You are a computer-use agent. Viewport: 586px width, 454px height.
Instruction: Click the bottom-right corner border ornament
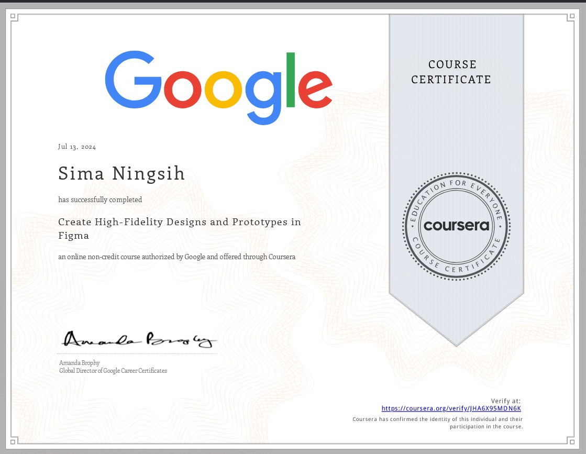pyautogui.click(x=572, y=440)
